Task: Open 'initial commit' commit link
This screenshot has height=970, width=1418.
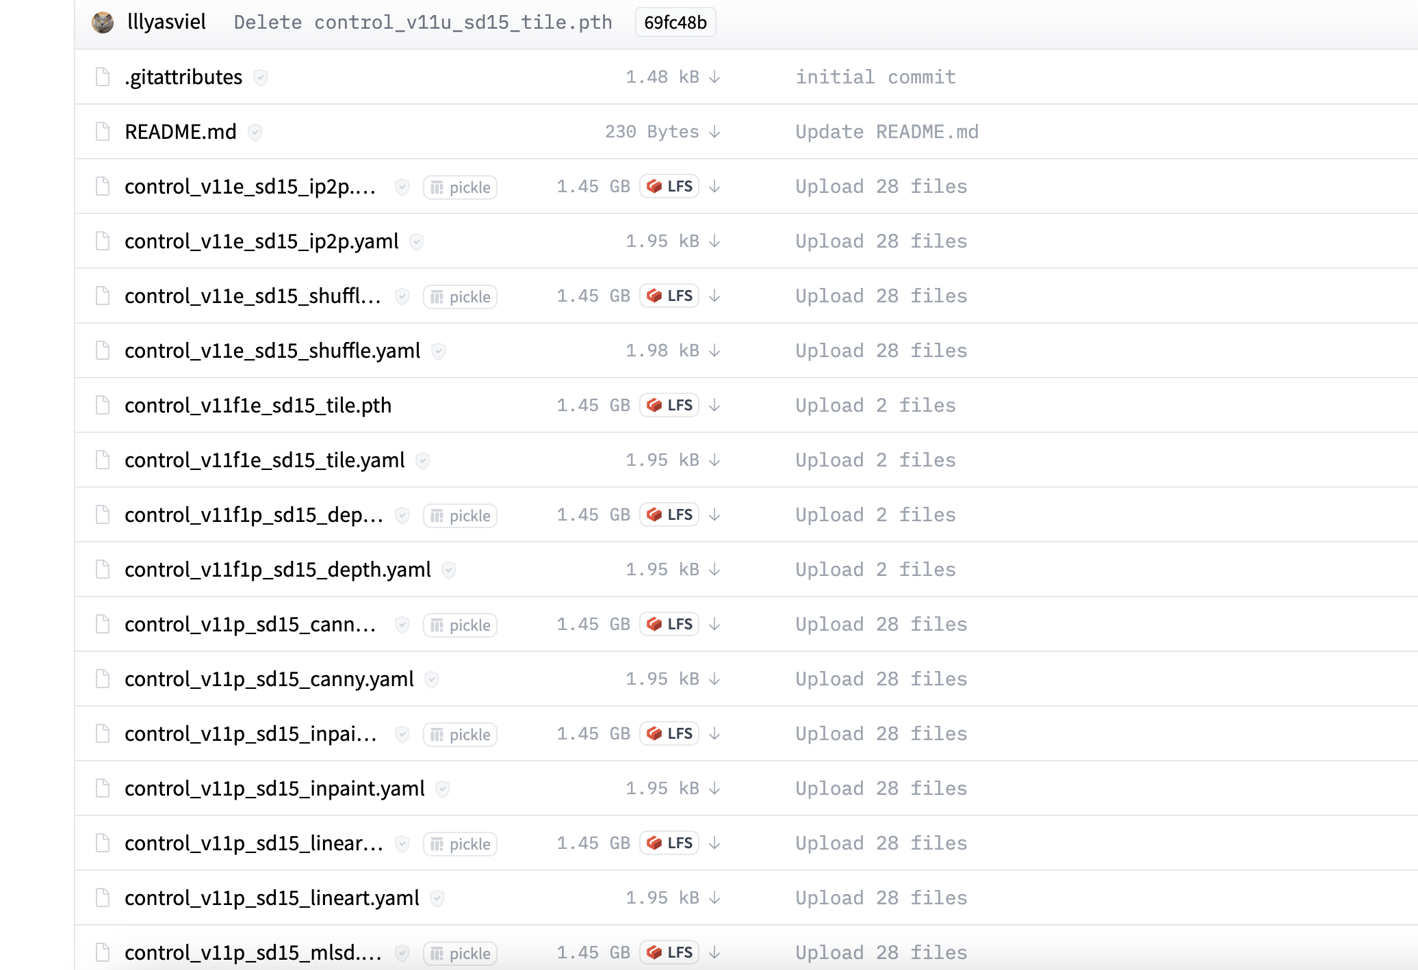Action: coord(875,77)
